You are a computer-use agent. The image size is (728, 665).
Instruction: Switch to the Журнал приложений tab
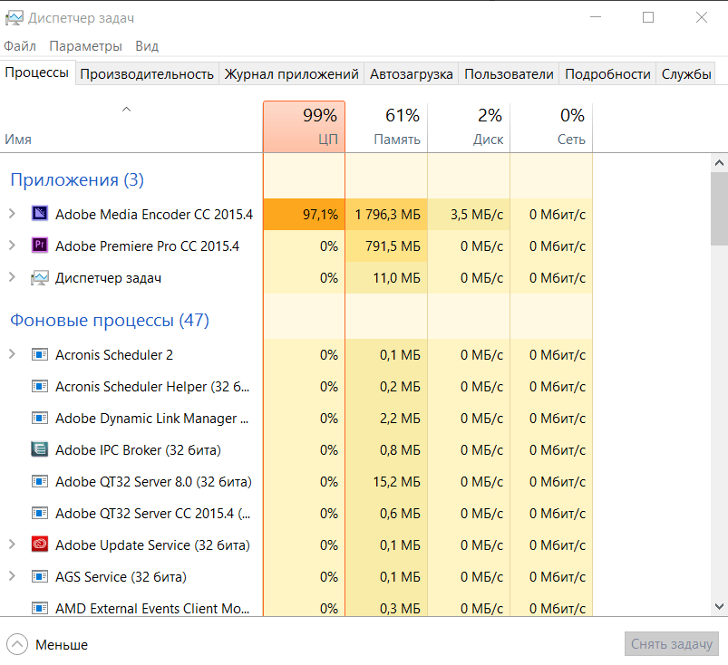tap(292, 74)
